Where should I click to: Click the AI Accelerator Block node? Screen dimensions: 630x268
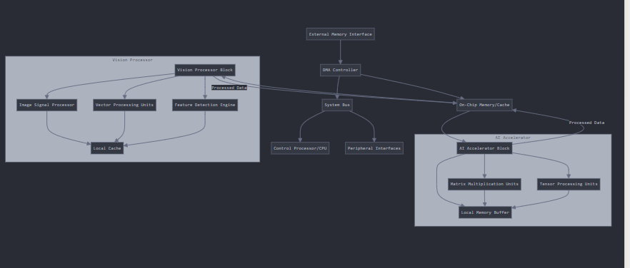coord(484,148)
